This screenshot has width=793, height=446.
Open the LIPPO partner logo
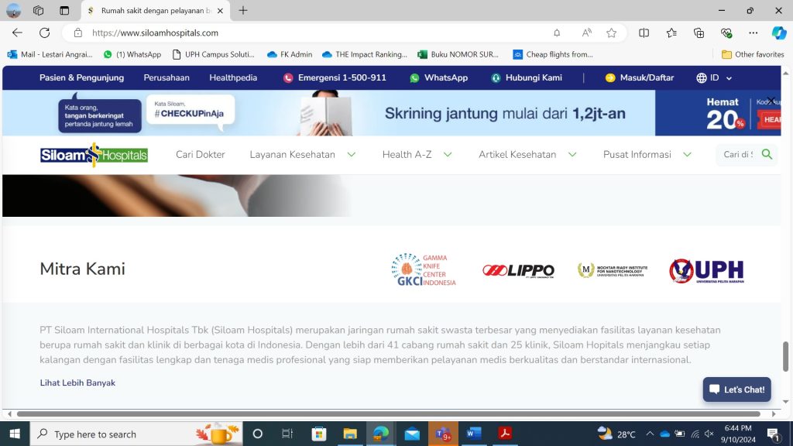pyautogui.click(x=518, y=270)
